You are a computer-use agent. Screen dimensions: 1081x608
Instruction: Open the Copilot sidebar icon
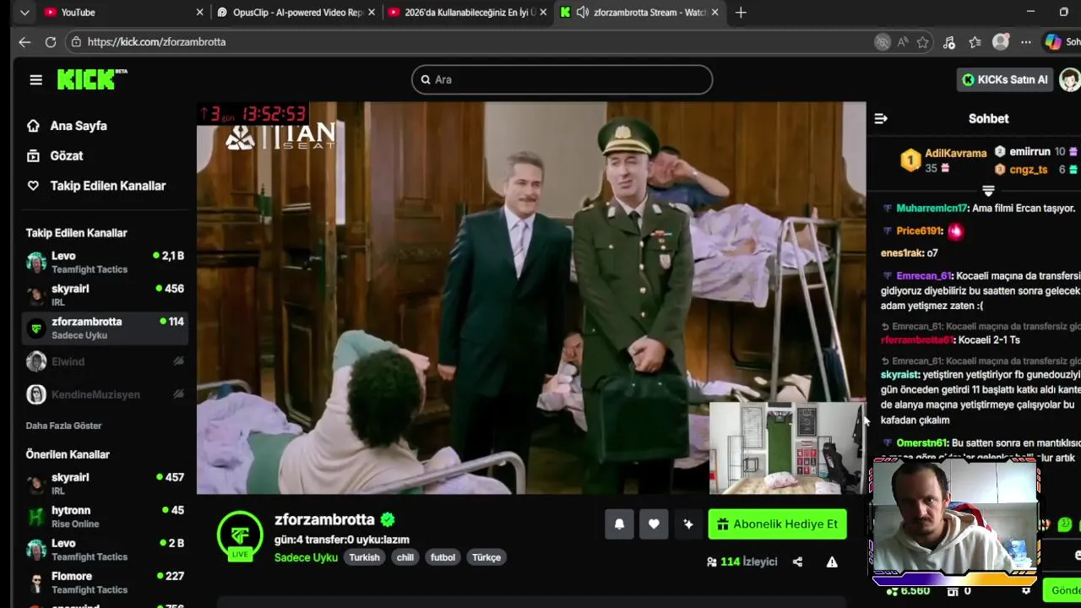tap(1053, 41)
